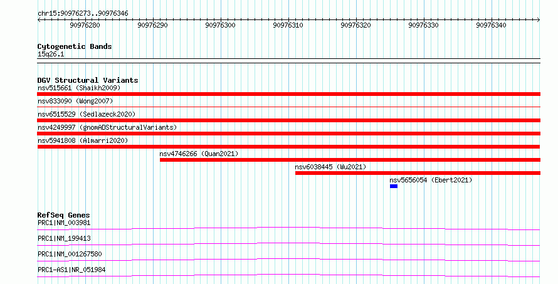Click the nsv515661 (Shaikh2009) label

79,88
